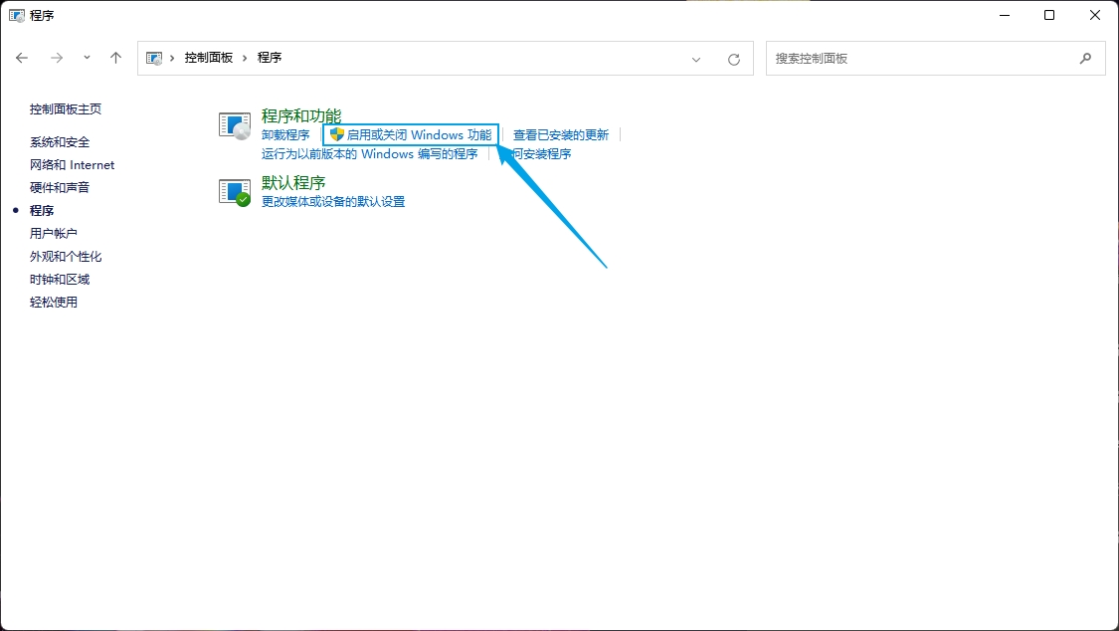
Task: Go to 控制面板主页
Action: [66, 109]
